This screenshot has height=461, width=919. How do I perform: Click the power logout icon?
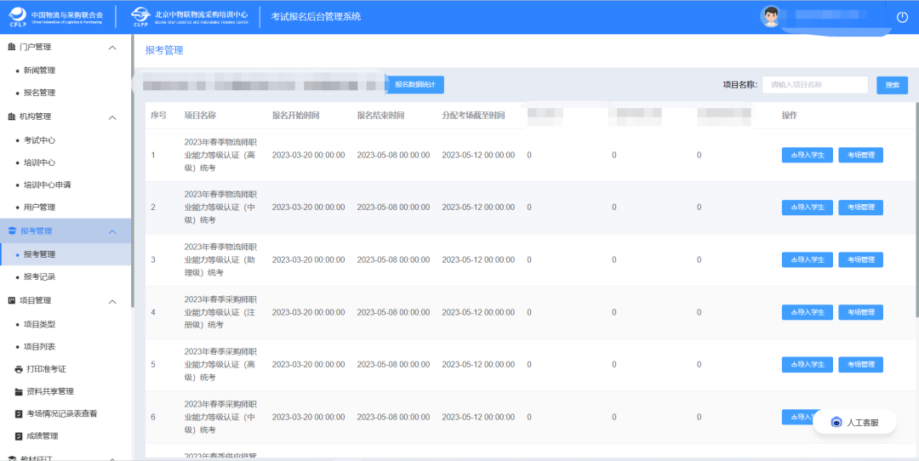pos(902,17)
